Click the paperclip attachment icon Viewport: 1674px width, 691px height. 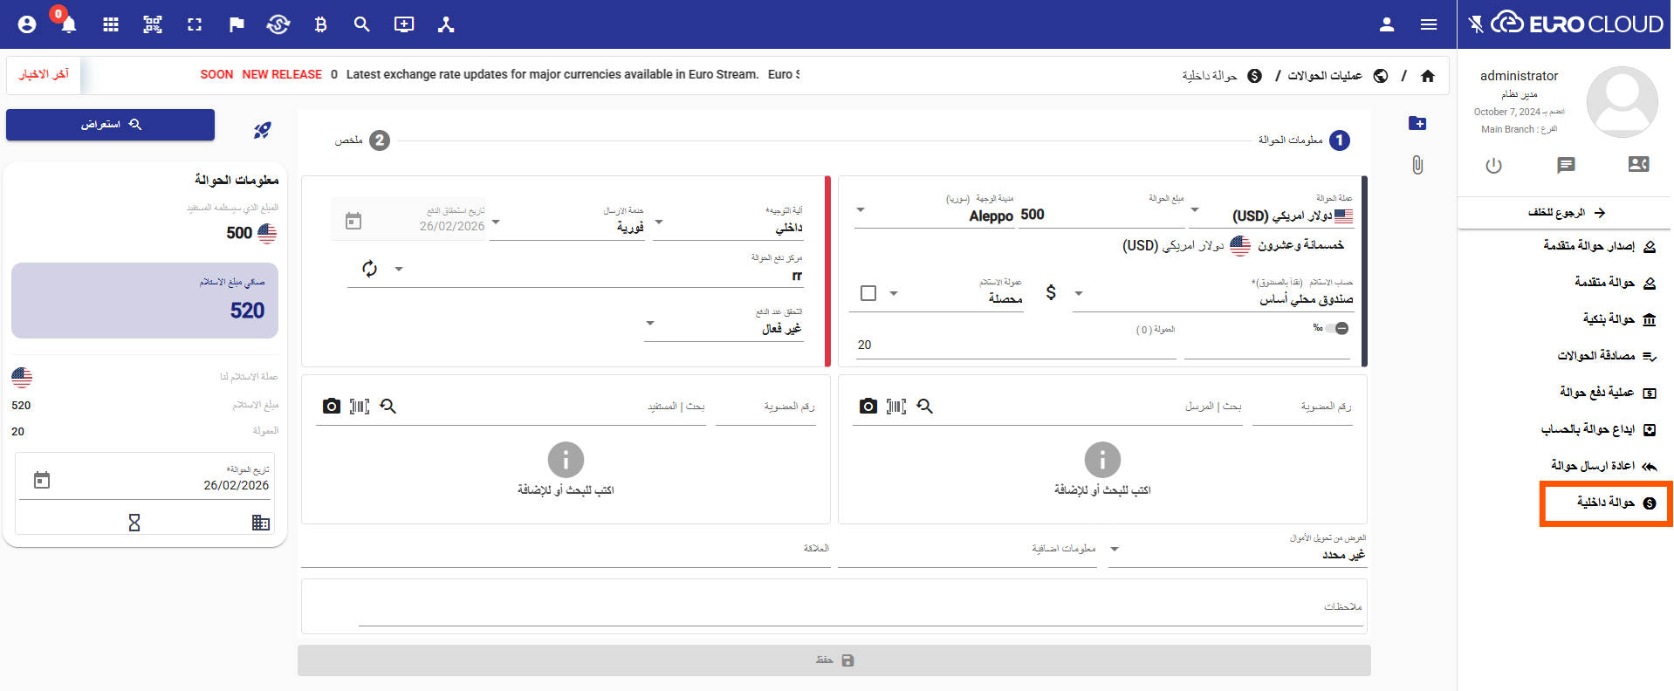pyautogui.click(x=1417, y=165)
